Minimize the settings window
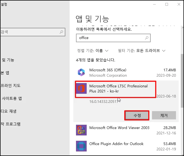This screenshot has width=184, height=156. click(154, 5)
